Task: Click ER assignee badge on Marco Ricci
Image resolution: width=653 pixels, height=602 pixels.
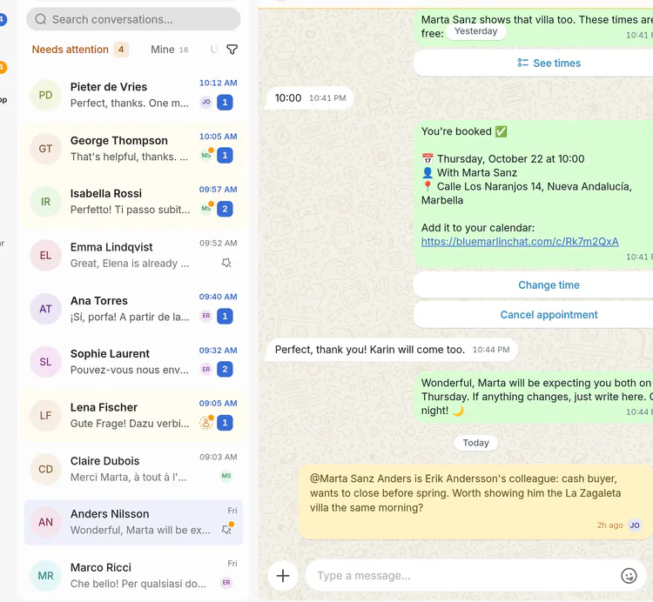Action: point(226,583)
